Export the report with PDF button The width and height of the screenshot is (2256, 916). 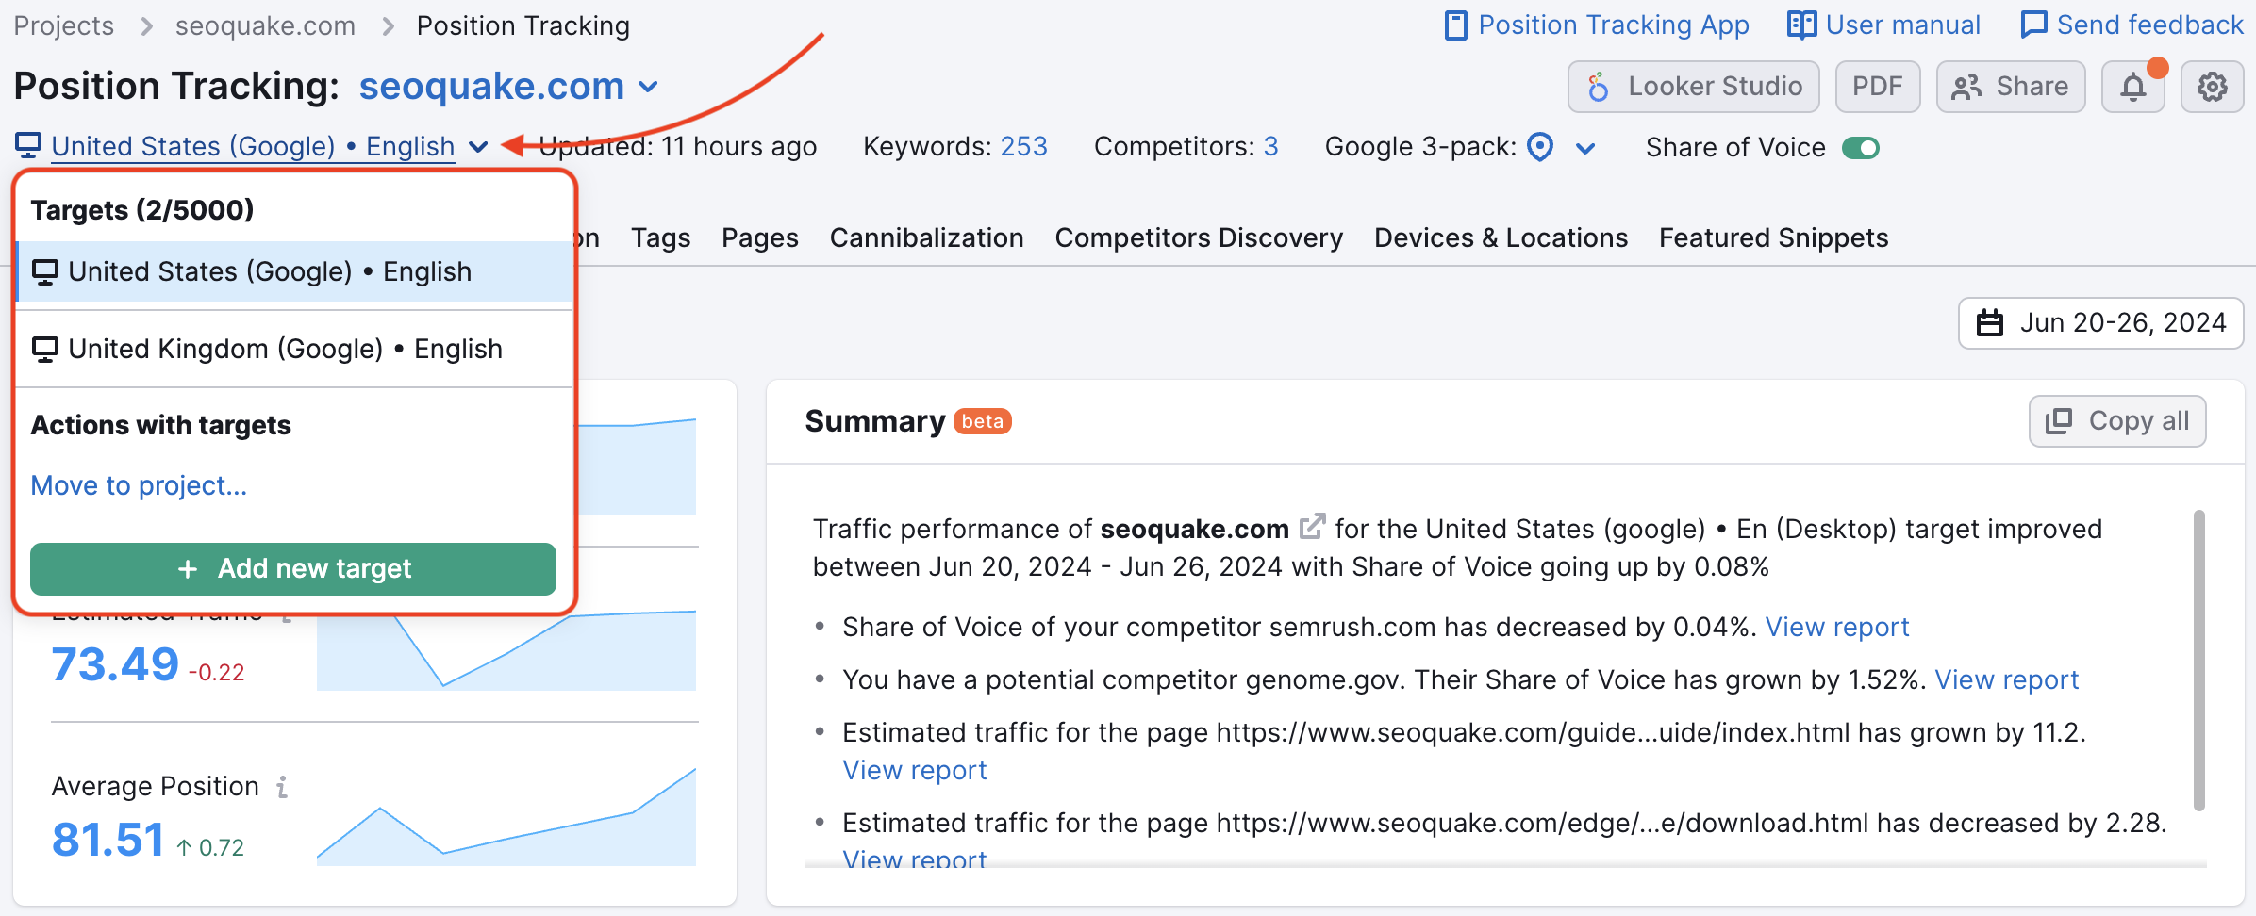coord(1878,87)
